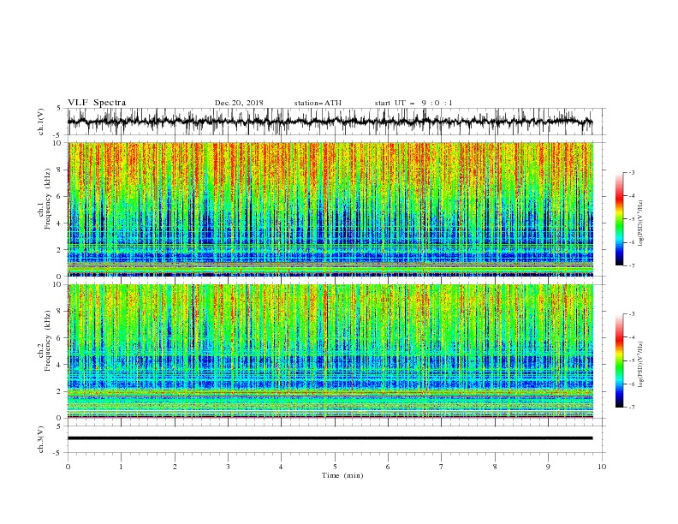Click the lower PSD color bar
This screenshot has width=678, height=524.
point(619,360)
